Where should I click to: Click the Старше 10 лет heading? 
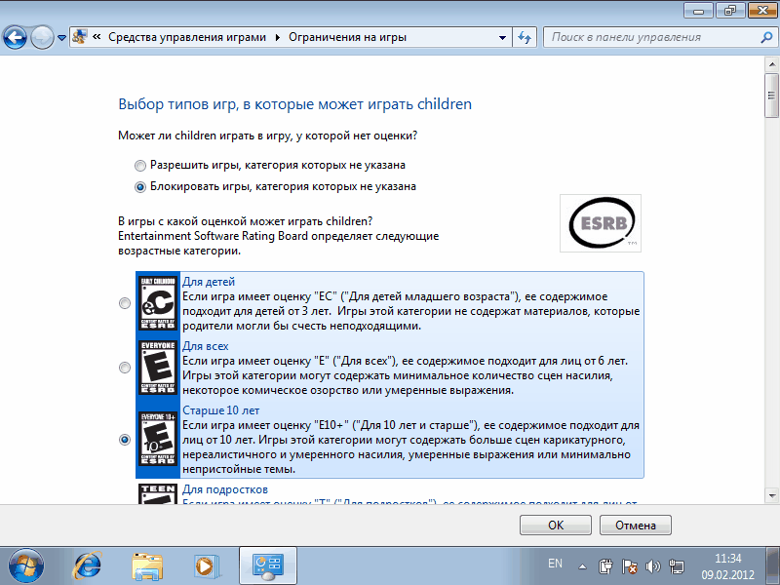tap(221, 410)
